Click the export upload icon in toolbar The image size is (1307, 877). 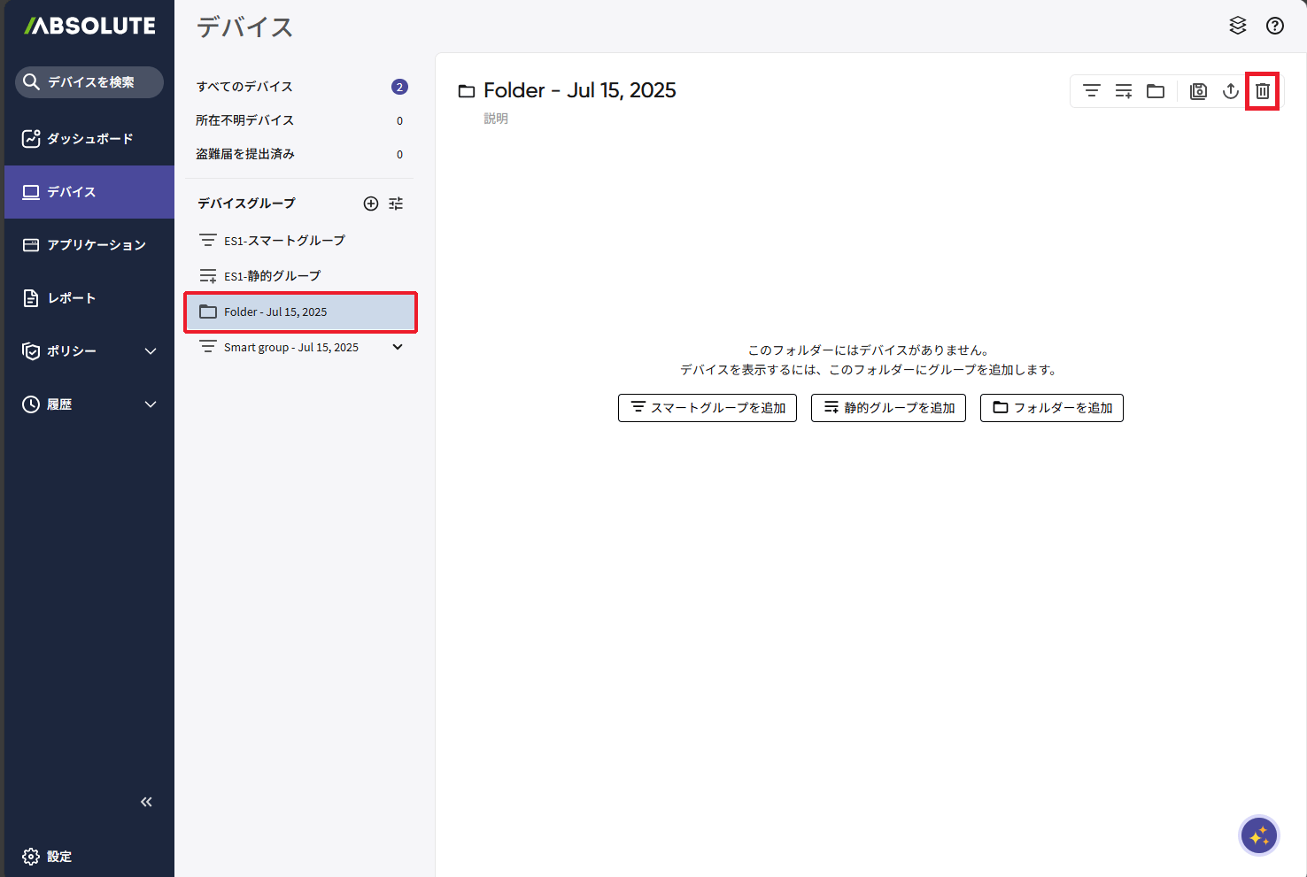1230,91
